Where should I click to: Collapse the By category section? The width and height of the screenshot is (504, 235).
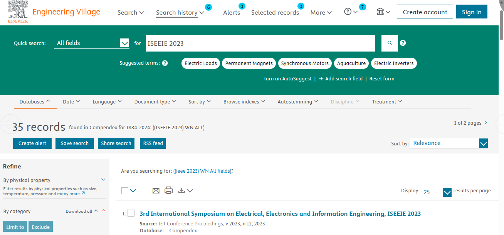click(x=103, y=211)
